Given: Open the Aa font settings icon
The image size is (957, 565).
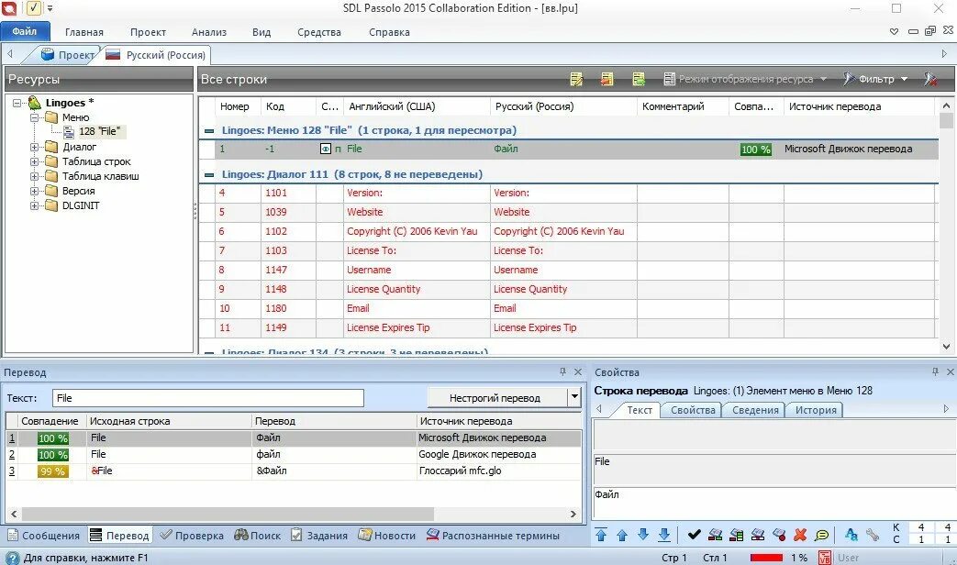Looking at the screenshot, I should tap(851, 535).
